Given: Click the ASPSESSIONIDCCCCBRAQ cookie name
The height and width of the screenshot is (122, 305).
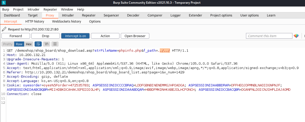Looking at the screenshot, I should pos(113,85).
